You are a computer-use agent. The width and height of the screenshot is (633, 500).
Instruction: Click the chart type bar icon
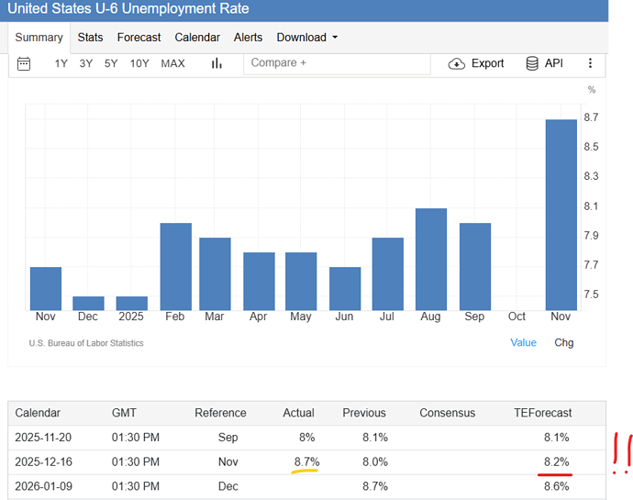pyautogui.click(x=217, y=63)
